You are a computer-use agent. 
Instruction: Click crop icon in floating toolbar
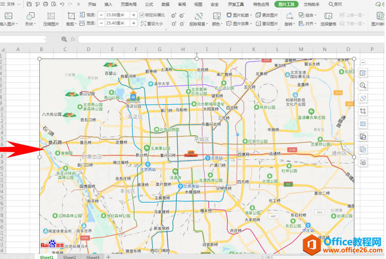[x=363, y=111]
